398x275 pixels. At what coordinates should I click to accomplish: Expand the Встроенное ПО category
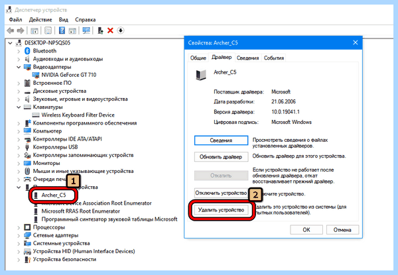point(19,83)
